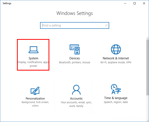Click 'Bluetooth, printers, mouse' description
Image resolution: width=149 pixels, height=122 pixels.
pos(74,63)
